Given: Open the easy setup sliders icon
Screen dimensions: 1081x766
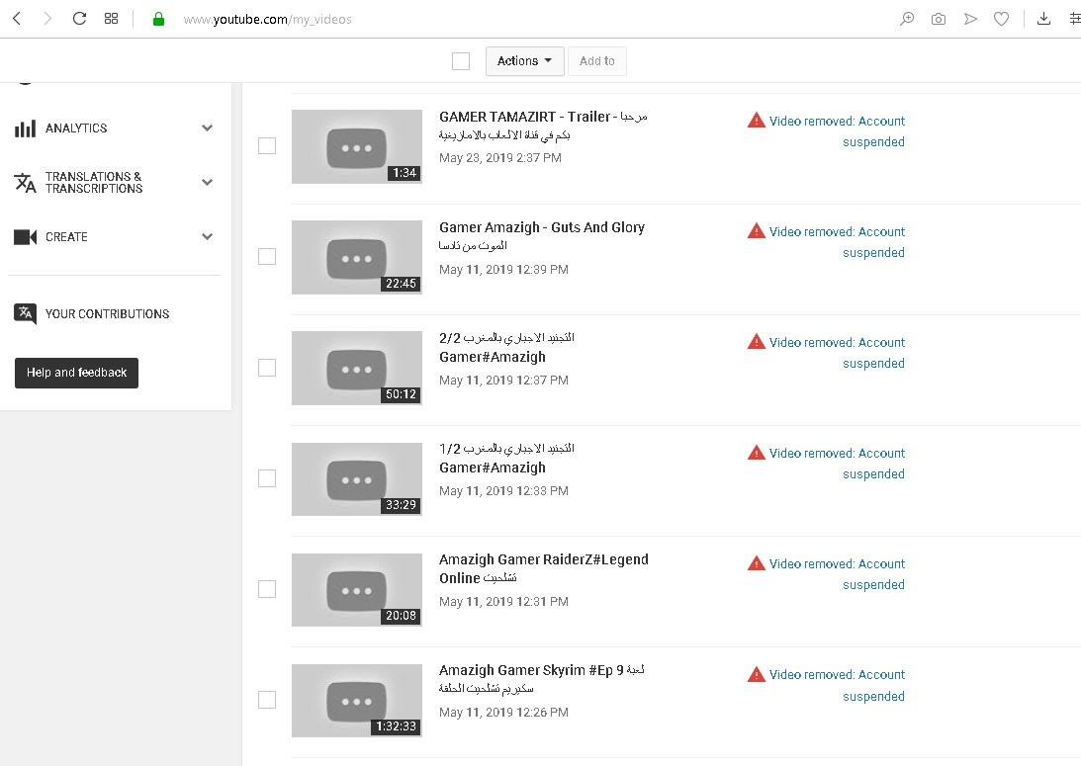Looking at the screenshot, I should point(1075,19).
